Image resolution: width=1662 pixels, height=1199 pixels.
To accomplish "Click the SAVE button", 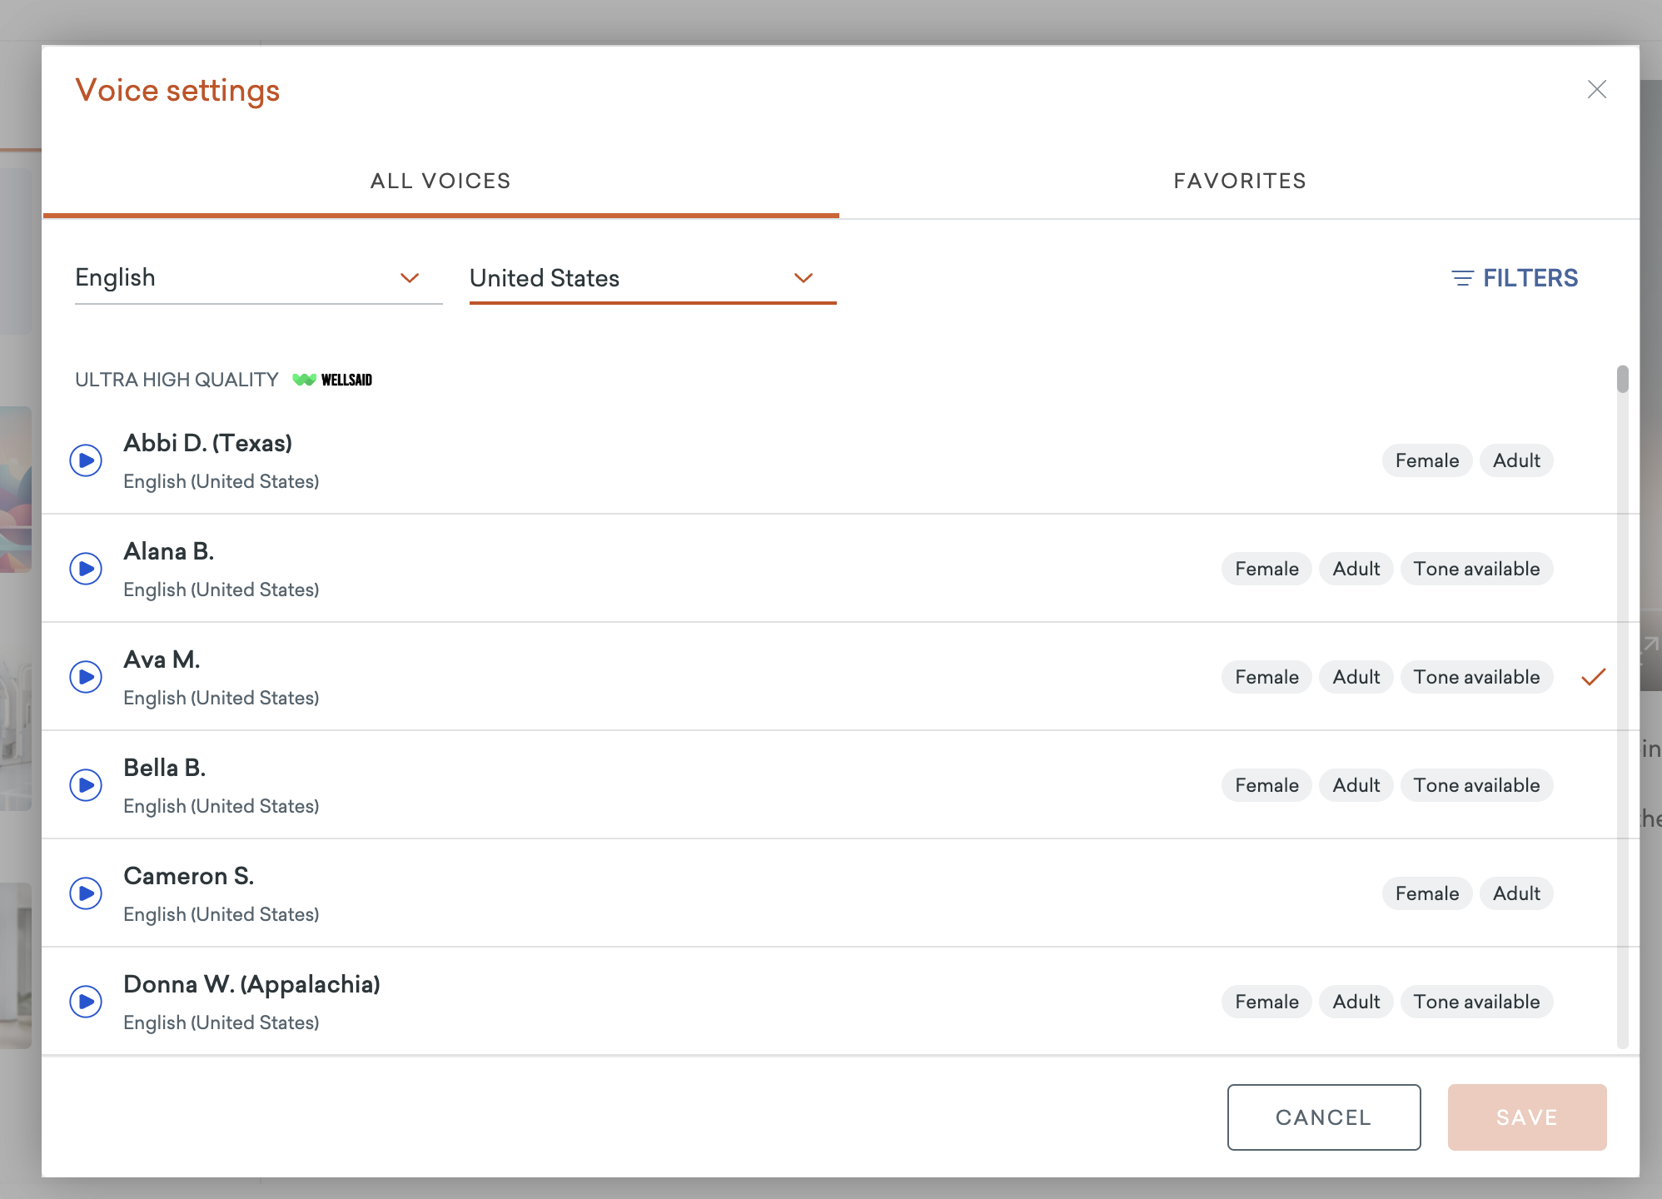I will tap(1526, 1117).
